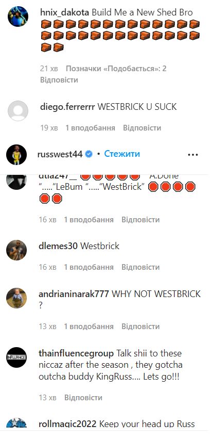Open andrianinarak777's profile avatar

(16, 298)
